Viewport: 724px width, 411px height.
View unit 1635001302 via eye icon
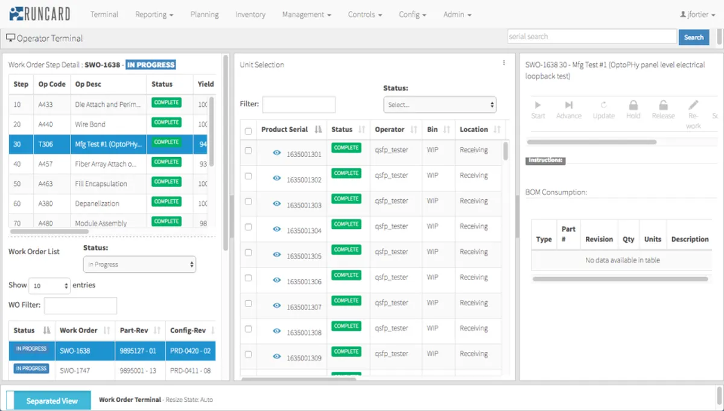coord(277,179)
